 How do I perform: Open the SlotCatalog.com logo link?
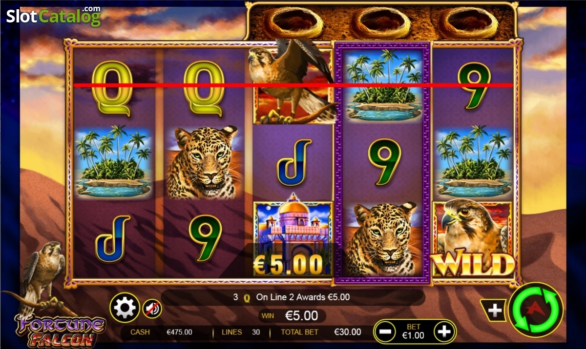click(x=54, y=16)
